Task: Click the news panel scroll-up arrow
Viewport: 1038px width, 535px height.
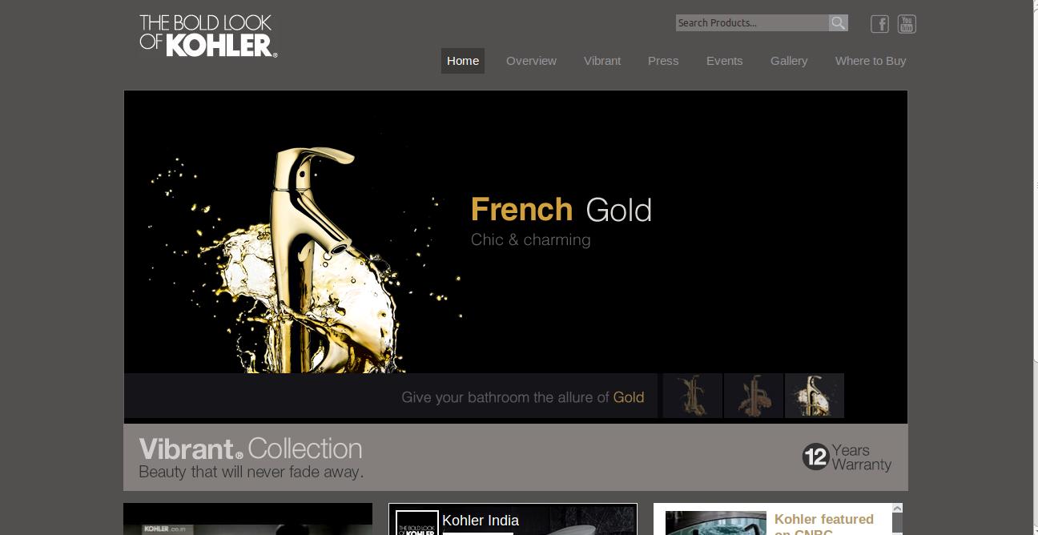Action: pyautogui.click(x=897, y=509)
